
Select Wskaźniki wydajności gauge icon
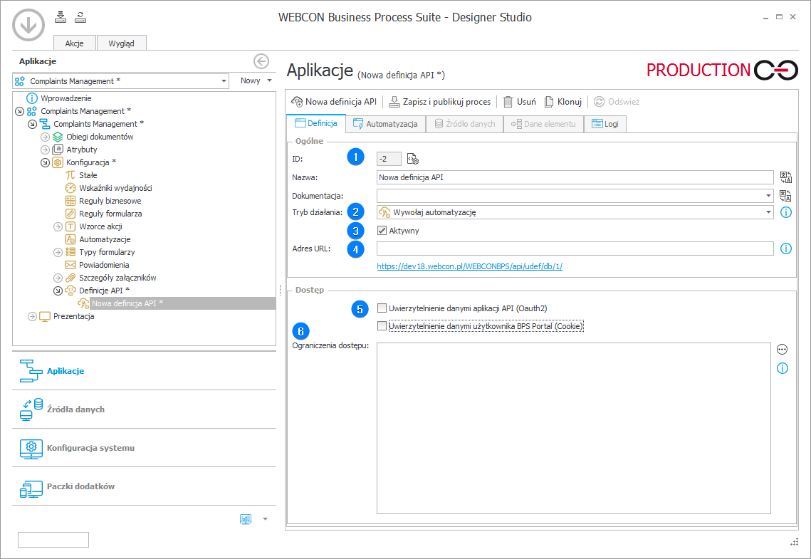coord(70,188)
